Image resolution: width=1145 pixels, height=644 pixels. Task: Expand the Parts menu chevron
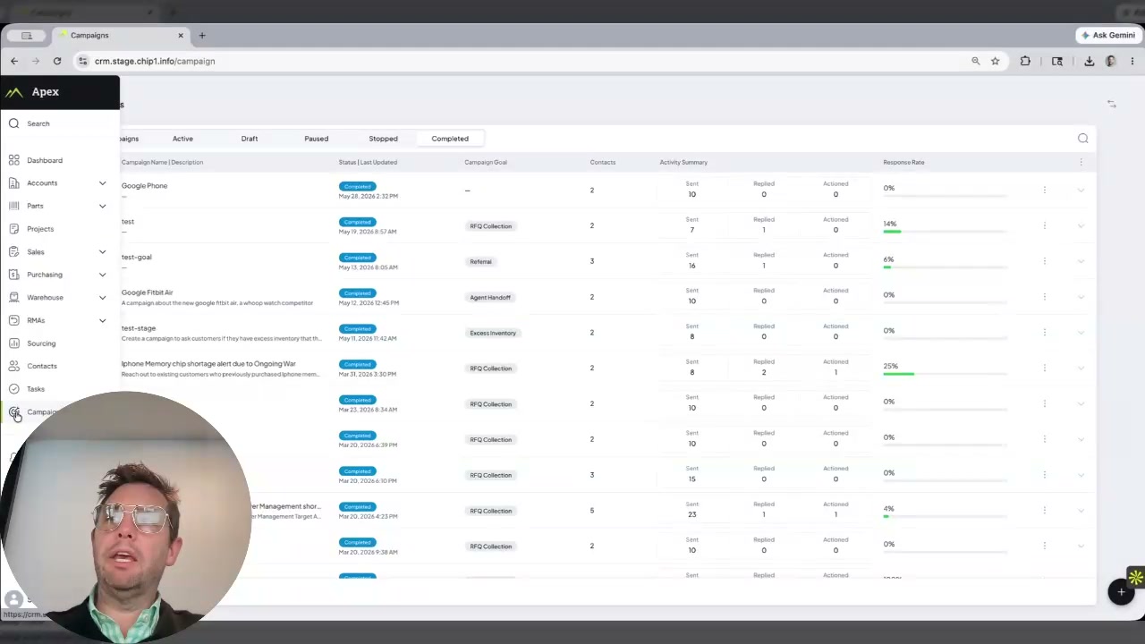click(x=102, y=206)
